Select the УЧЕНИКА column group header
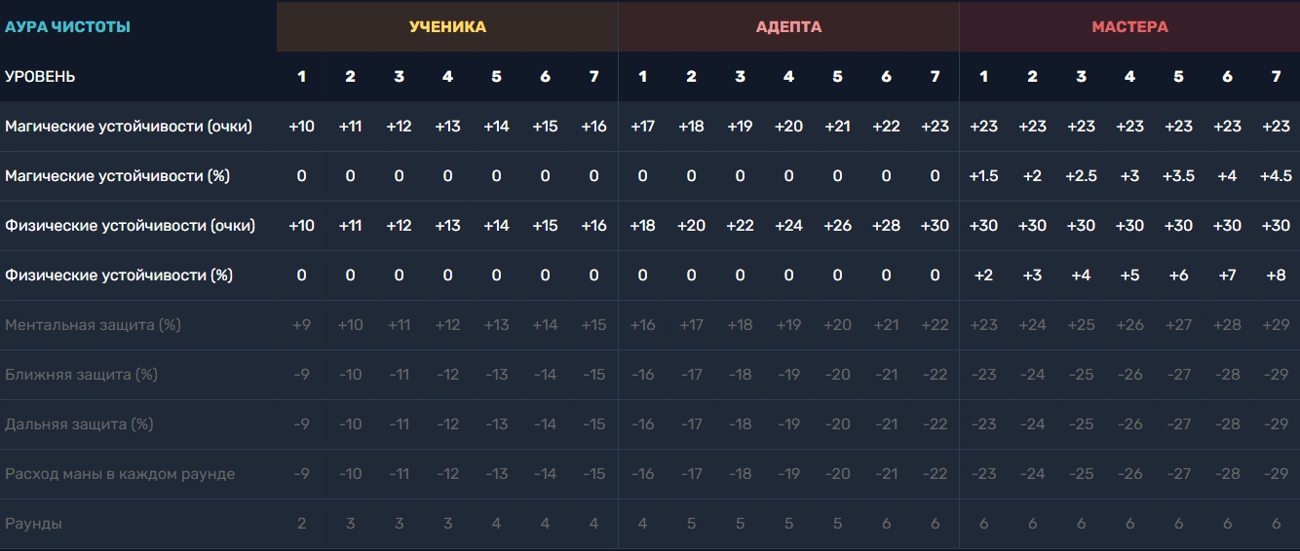The image size is (1300, 551). pos(447,27)
